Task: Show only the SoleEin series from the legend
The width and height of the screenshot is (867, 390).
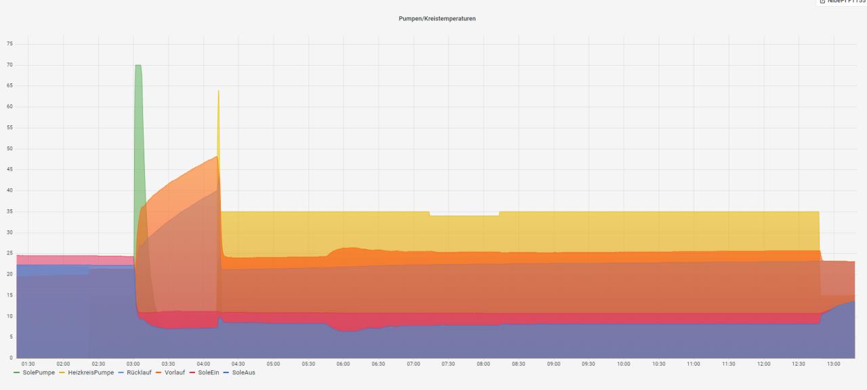Action: (209, 372)
